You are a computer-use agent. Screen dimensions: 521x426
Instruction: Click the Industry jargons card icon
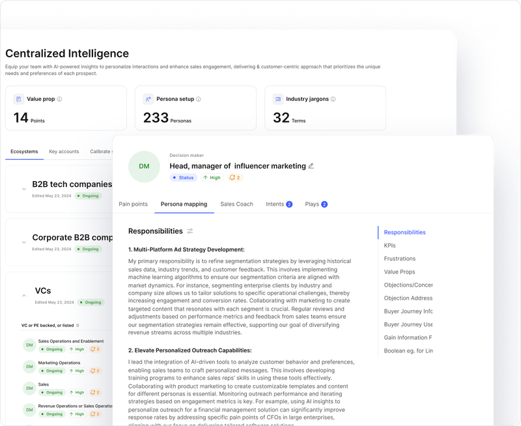click(278, 99)
